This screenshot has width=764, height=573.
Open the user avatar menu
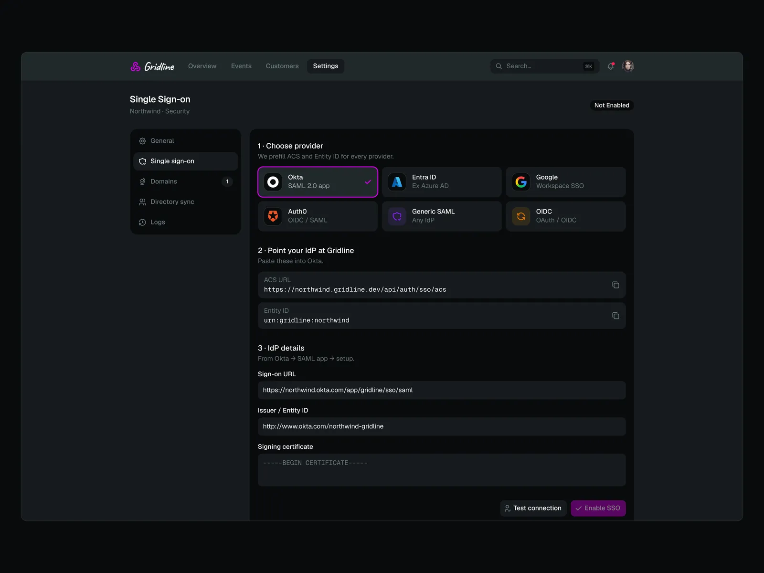click(628, 66)
